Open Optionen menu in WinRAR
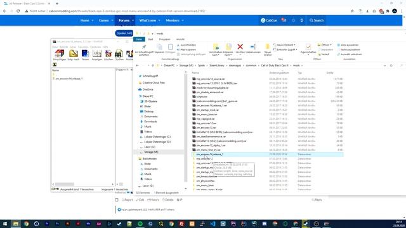This screenshot has height=228, width=406. (95, 47)
